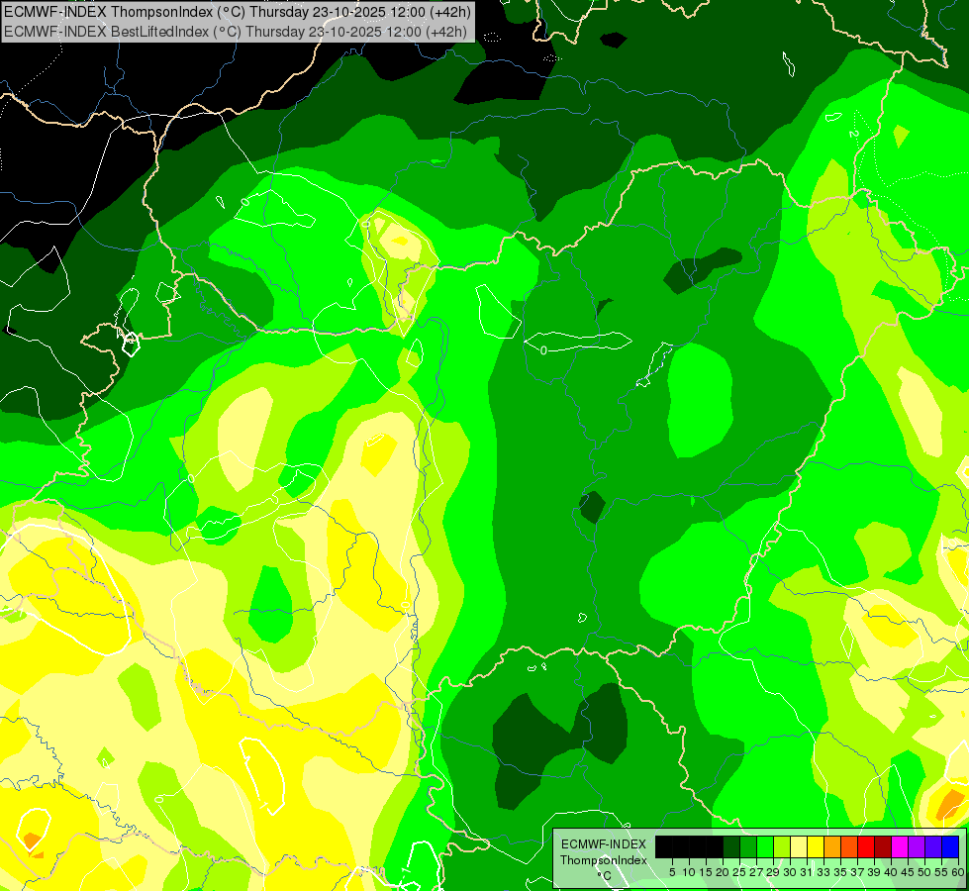Choose the purple 45–50 legend swatch

click(917, 846)
